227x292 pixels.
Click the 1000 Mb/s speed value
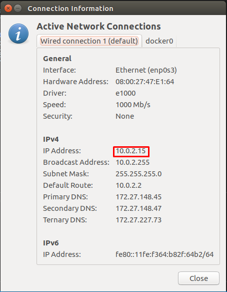(133, 105)
